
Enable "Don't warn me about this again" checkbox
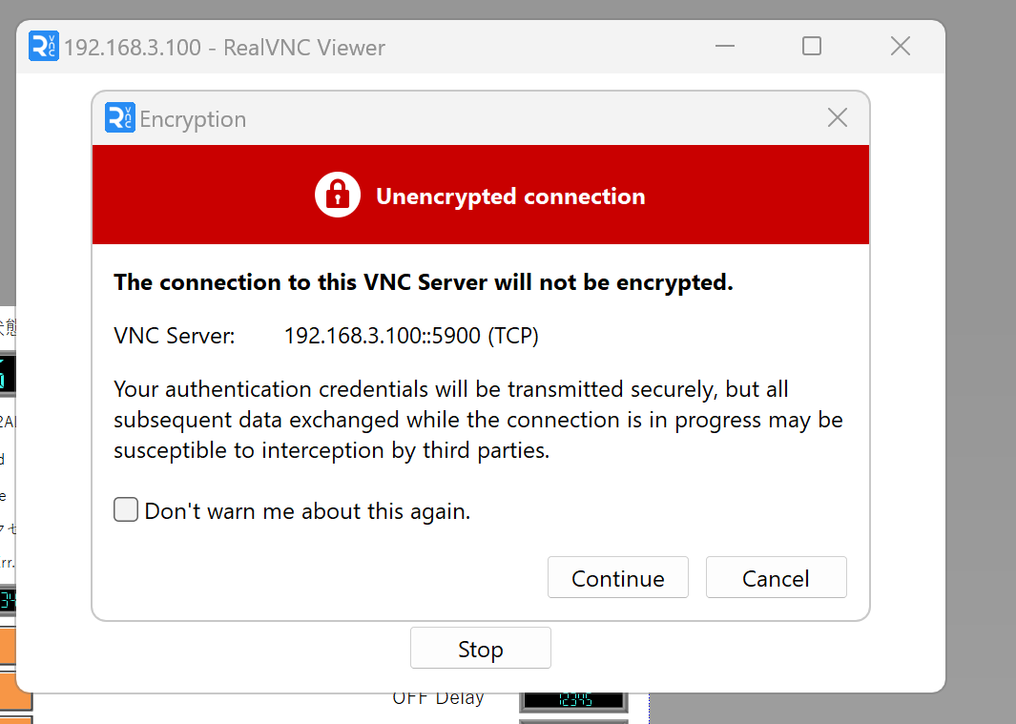[126, 510]
